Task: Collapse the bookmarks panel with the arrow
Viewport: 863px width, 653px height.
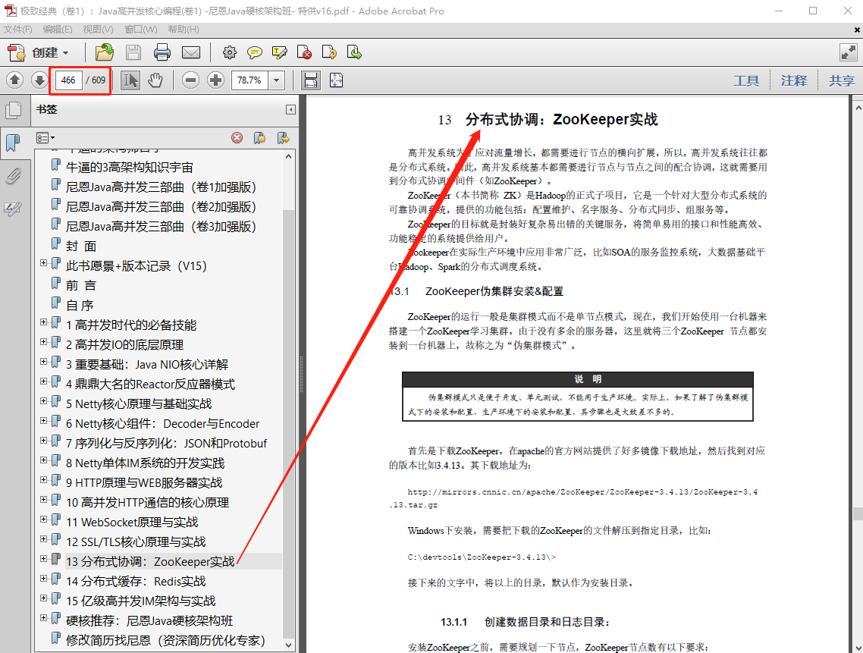Action: click(x=290, y=109)
